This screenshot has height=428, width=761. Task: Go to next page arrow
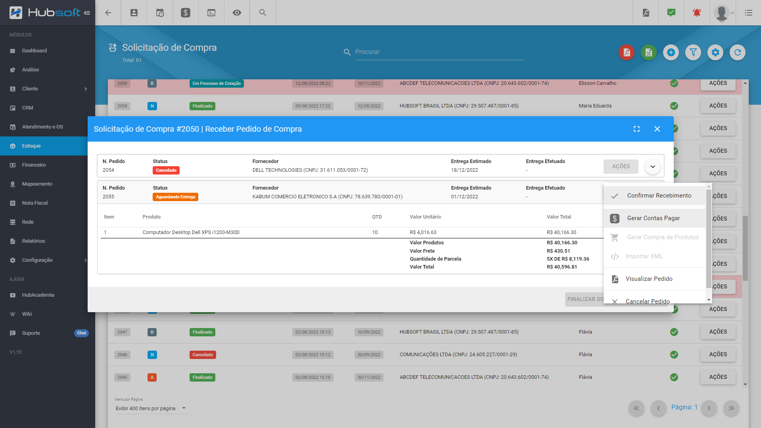tap(709, 408)
